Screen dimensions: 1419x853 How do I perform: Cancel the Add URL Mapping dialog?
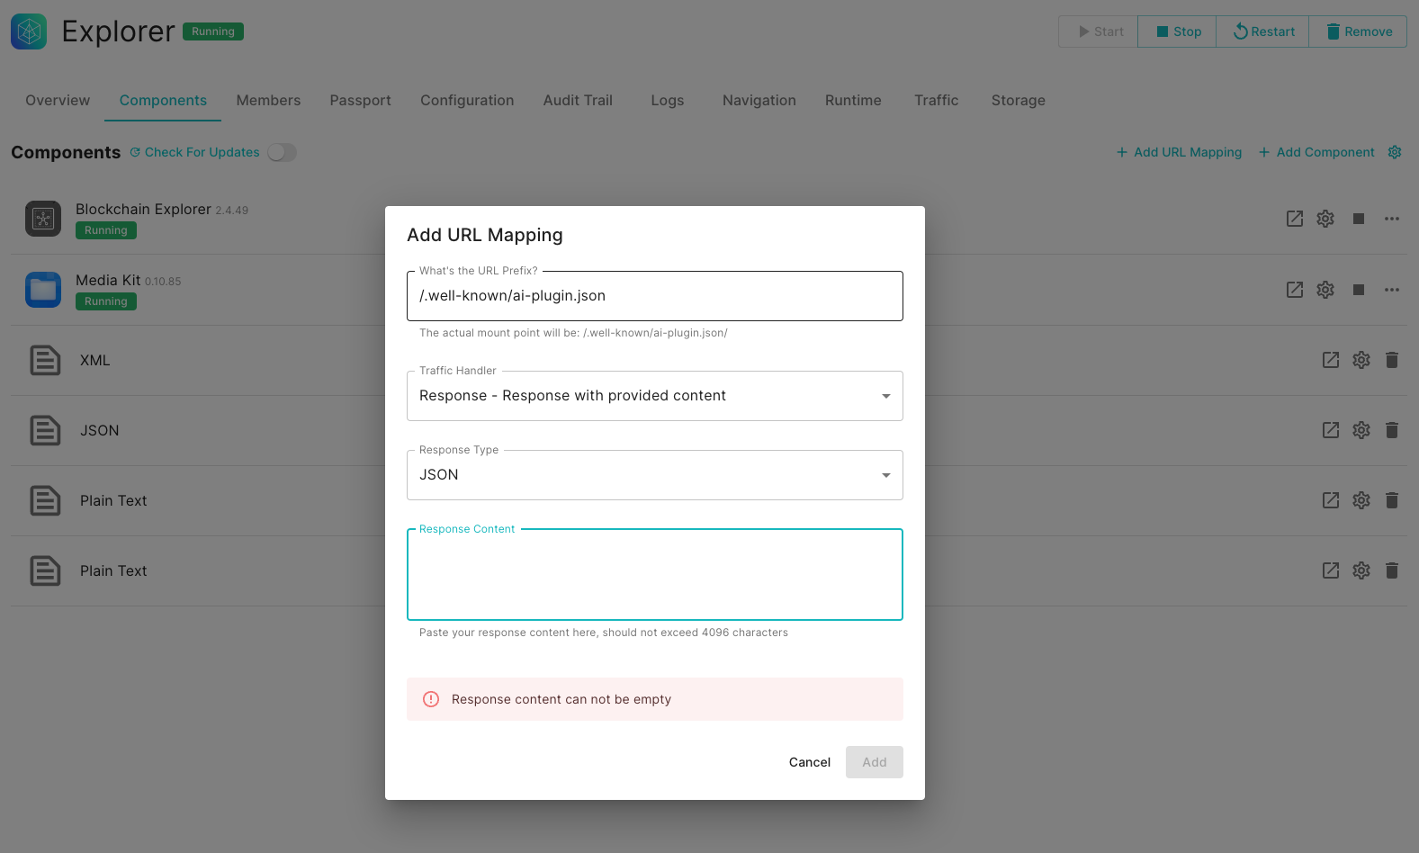(809, 762)
